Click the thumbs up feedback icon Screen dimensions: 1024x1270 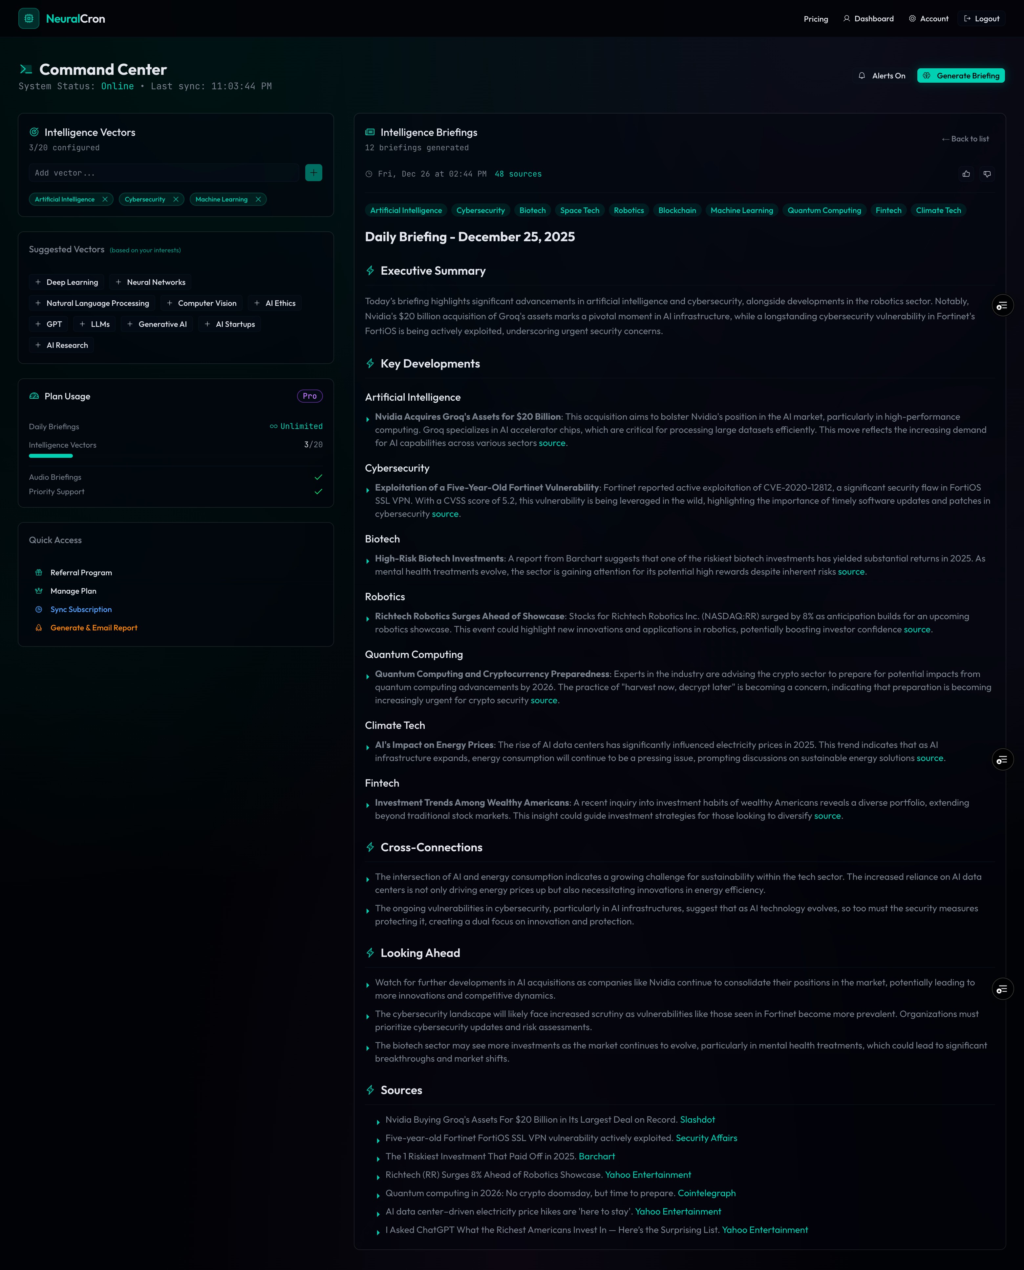click(x=966, y=174)
